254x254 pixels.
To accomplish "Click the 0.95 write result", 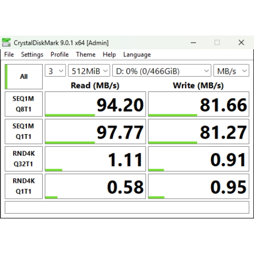I will (199, 186).
